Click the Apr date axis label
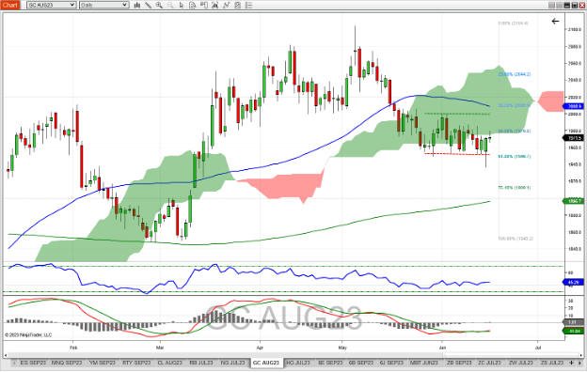Viewport: 587px width, 372px height. [260, 348]
